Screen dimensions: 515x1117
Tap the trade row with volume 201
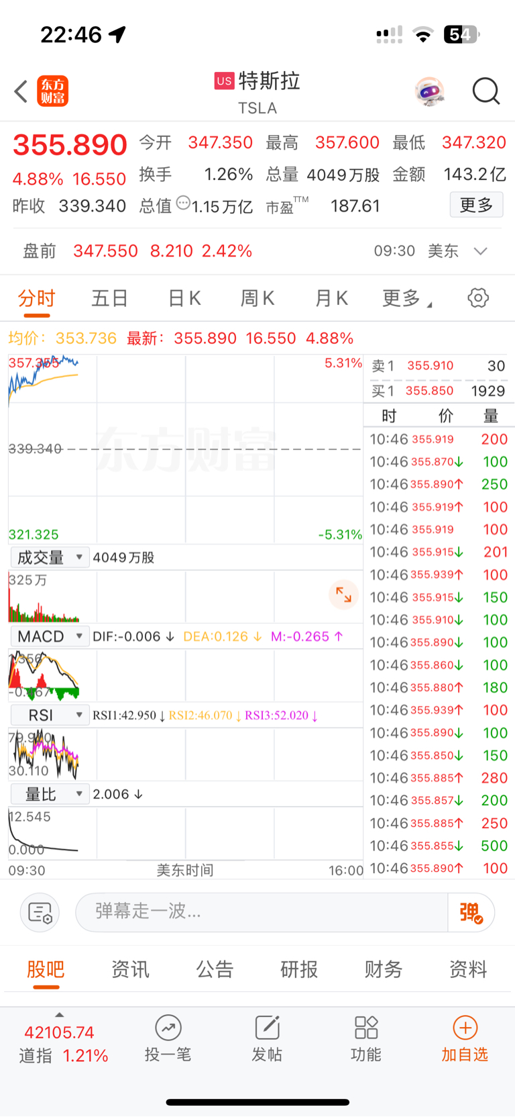click(x=439, y=552)
